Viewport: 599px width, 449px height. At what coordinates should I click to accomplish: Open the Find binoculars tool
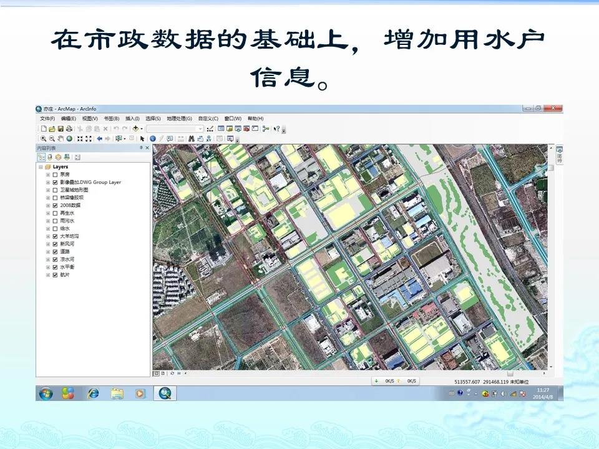pos(192,138)
